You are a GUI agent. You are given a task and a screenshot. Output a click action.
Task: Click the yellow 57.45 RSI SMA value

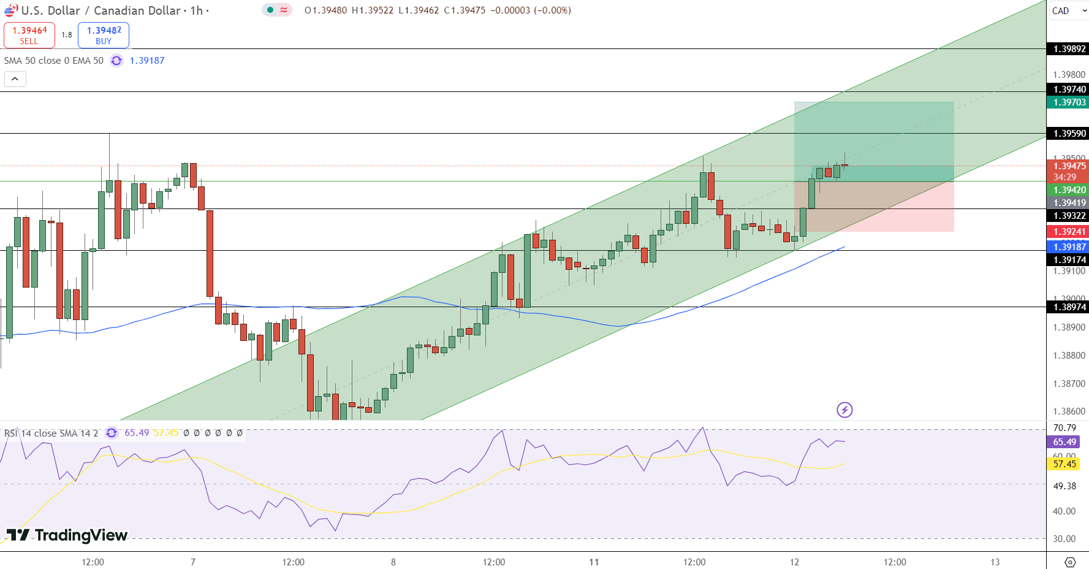coord(165,433)
